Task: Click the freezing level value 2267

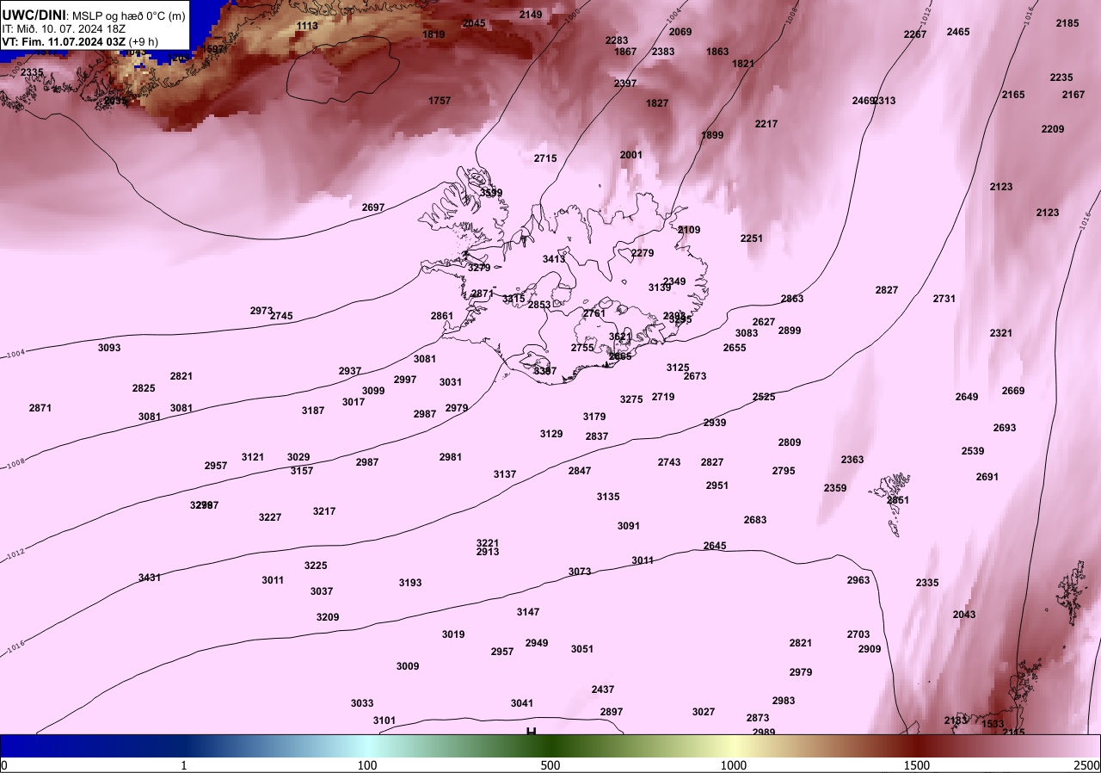Action: coord(915,34)
